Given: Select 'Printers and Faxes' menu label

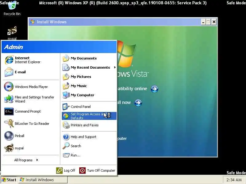Looking at the screenshot, I should 85,125.
